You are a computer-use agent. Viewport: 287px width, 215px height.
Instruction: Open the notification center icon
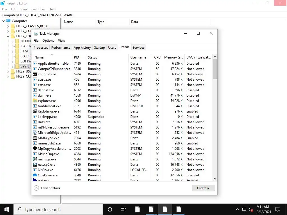click(x=278, y=209)
